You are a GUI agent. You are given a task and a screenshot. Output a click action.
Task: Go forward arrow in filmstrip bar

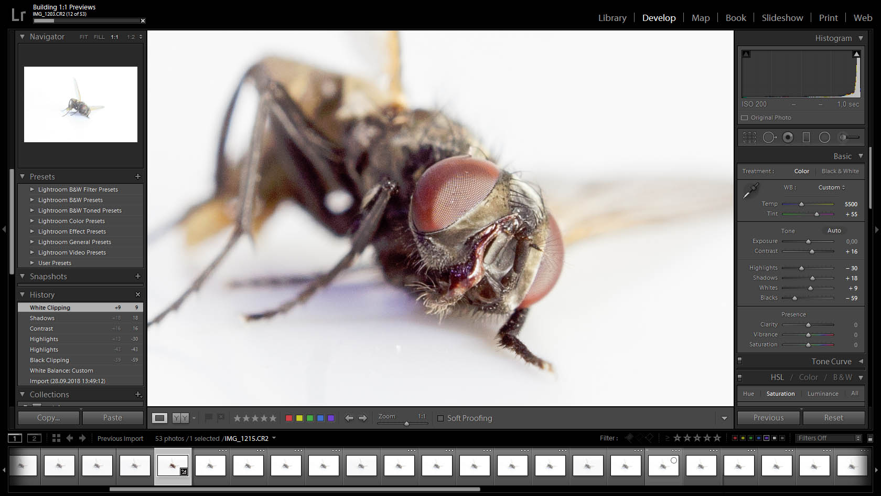point(82,438)
